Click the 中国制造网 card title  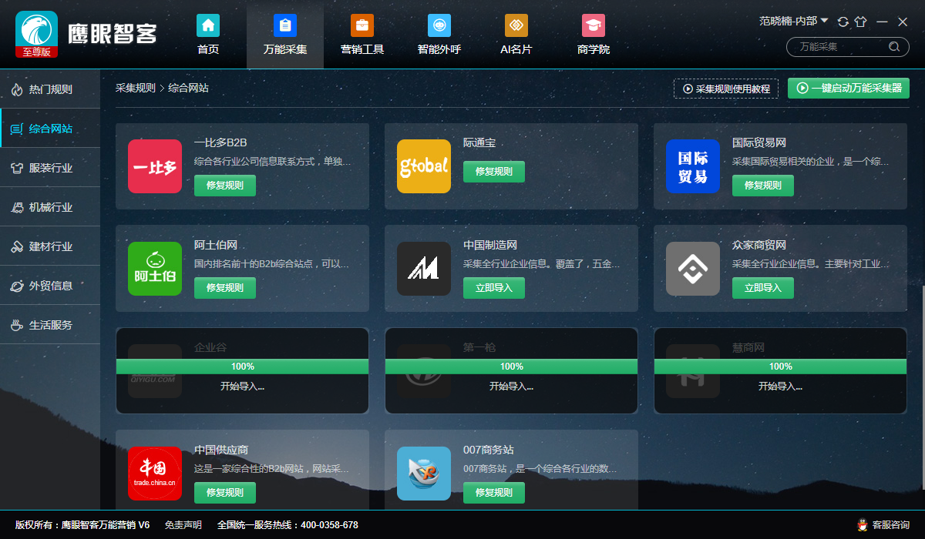490,246
